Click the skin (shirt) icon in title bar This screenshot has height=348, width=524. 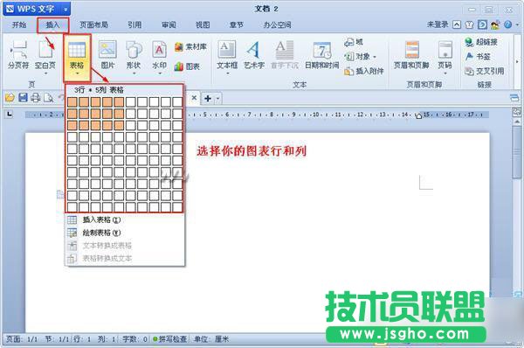469,24
